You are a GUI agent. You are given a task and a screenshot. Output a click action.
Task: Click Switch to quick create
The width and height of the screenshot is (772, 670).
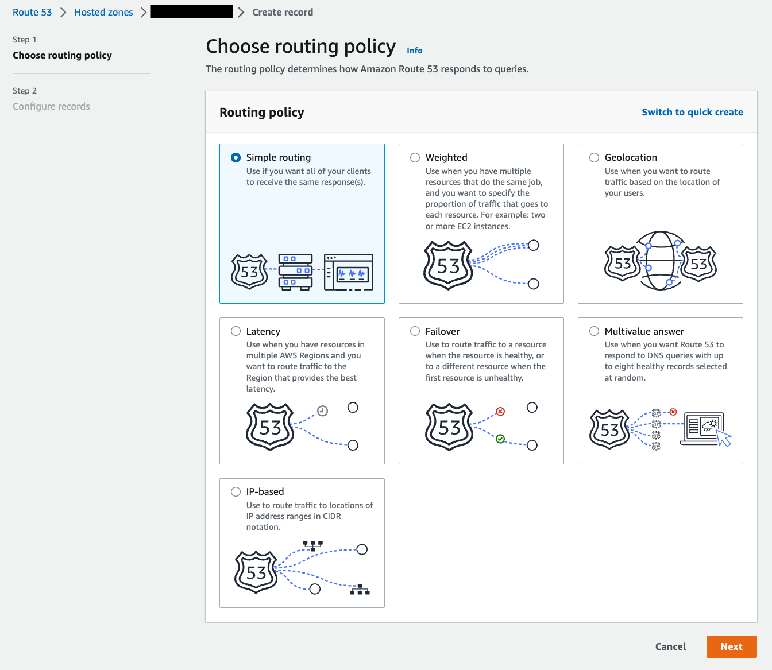pyautogui.click(x=692, y=112)
